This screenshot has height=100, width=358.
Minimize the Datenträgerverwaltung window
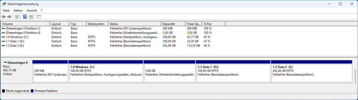(x=329, y=4)
